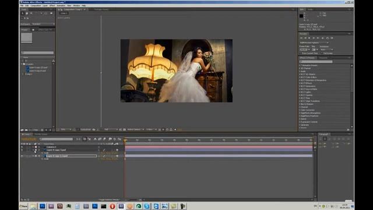Image resolution: width=373 pixels, height=210 pixels.
Task: Collapse the Layers folder in Project panel
Action: pos(22,64)
